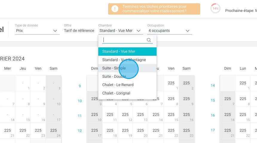Open the Occupation 4 occupants dropdown
Viewport: 257px width, 143px height.
coord(170,31)
